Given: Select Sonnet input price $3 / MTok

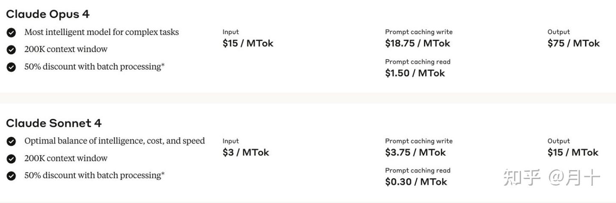Looking at the screenshot, I should (246, 152).
